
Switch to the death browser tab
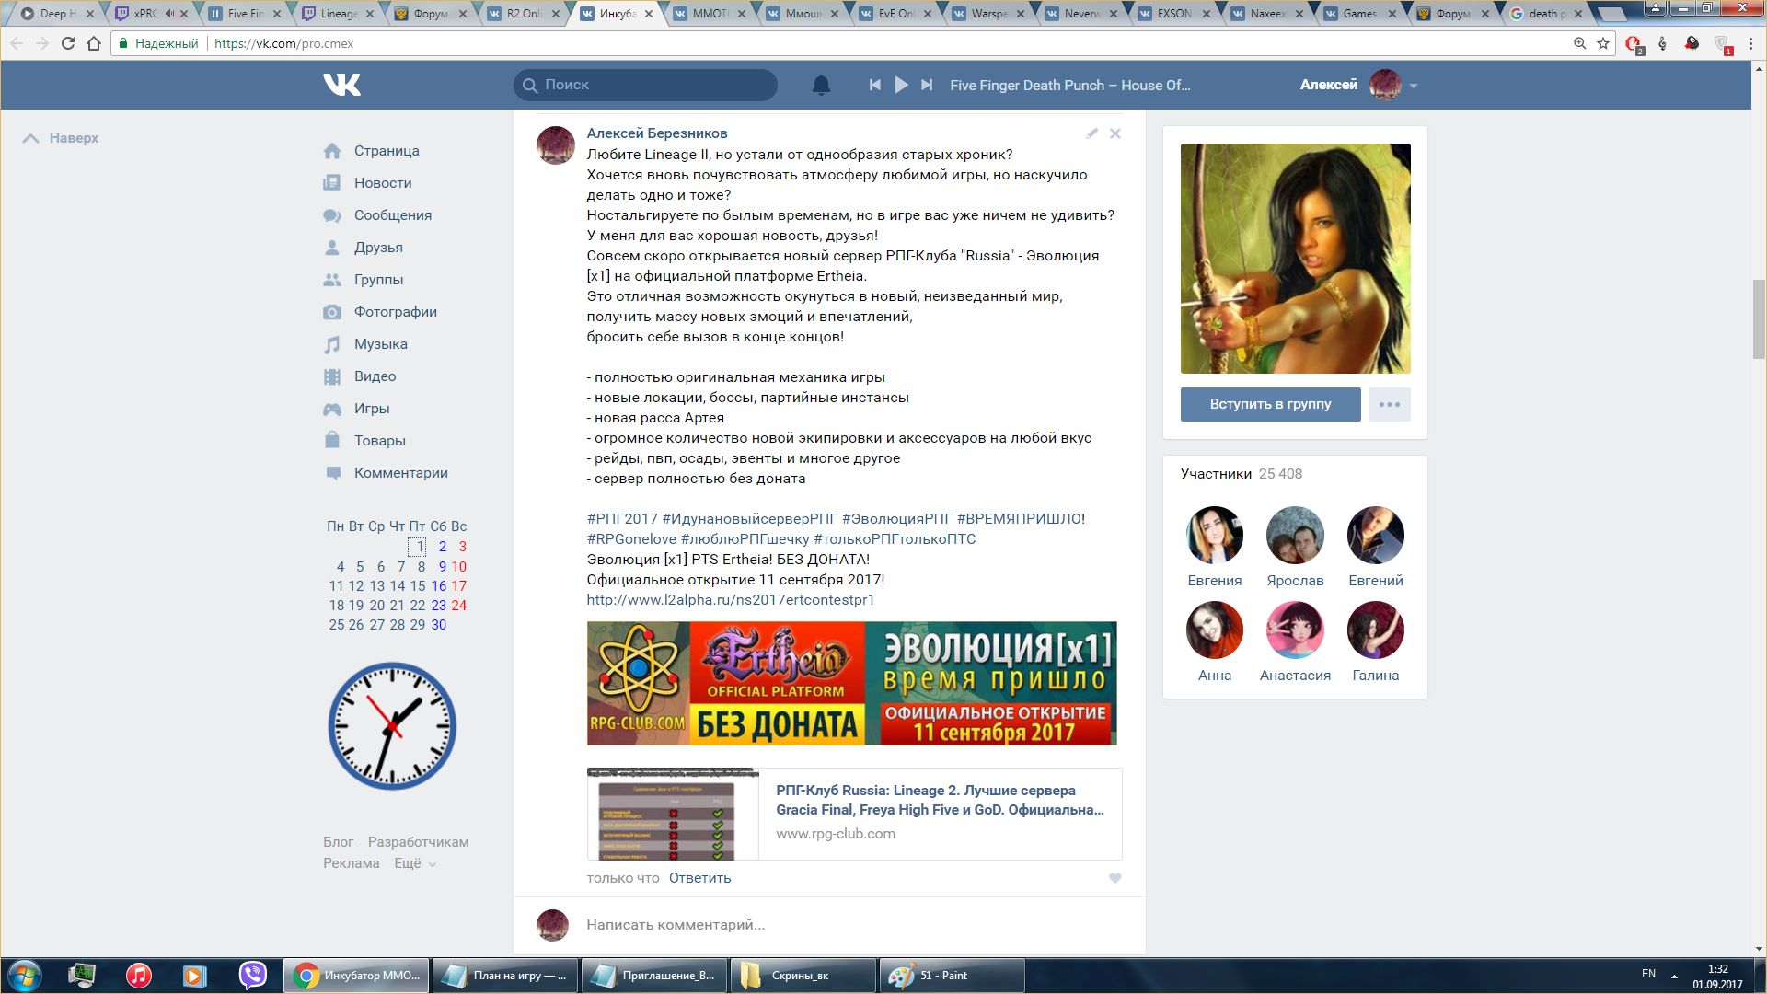(1545, 14)
